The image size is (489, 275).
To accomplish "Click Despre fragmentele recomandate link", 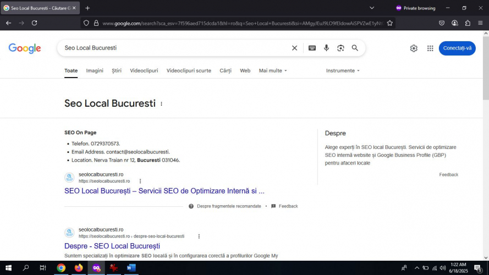I will [229, 206].
